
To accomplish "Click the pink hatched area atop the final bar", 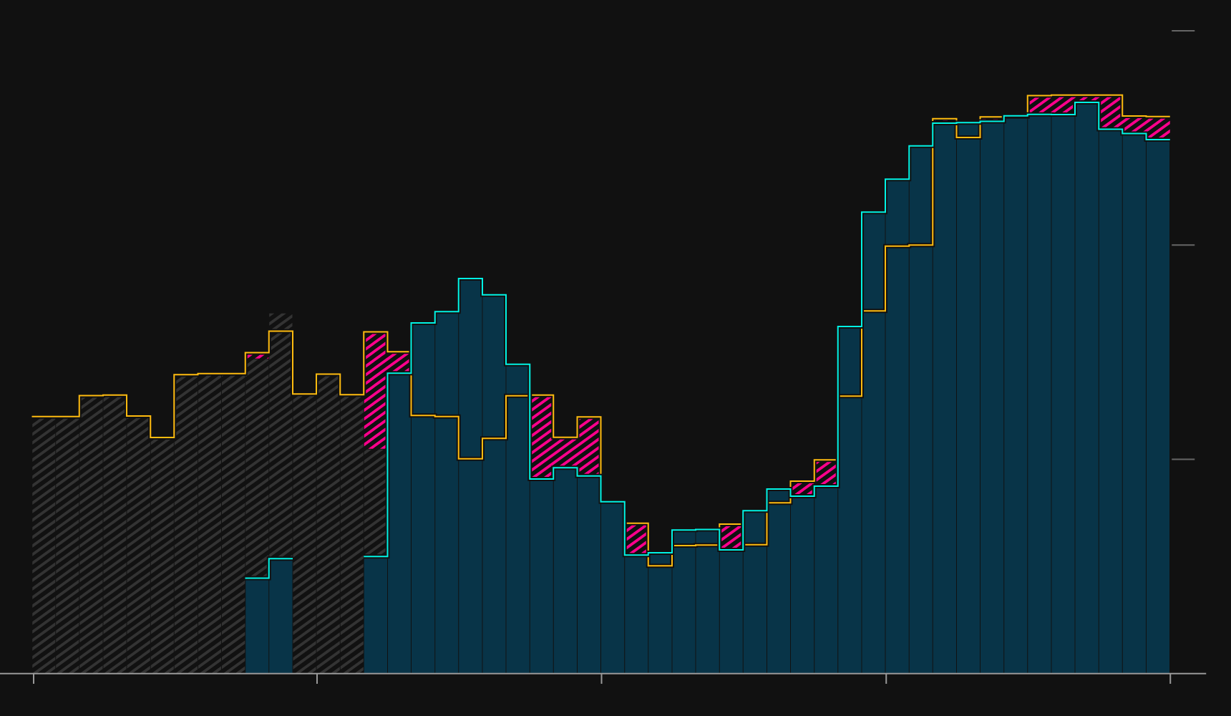I will point(1158,128).
